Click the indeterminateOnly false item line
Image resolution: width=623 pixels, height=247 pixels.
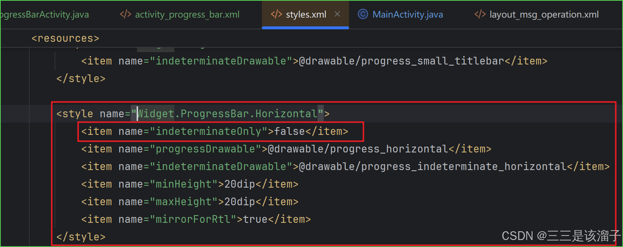coord(215,132)
